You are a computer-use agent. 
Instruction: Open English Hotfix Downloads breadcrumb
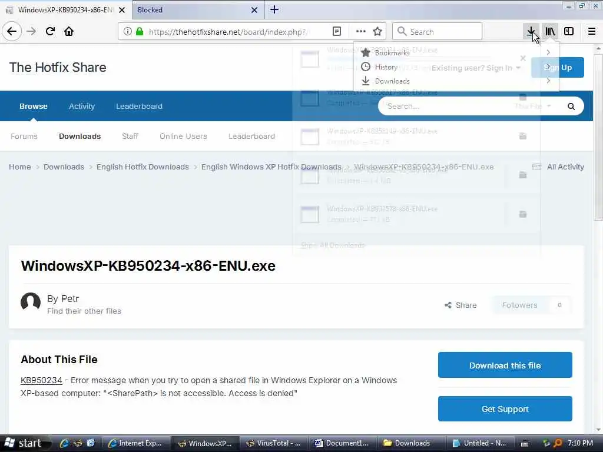point(143,167)
